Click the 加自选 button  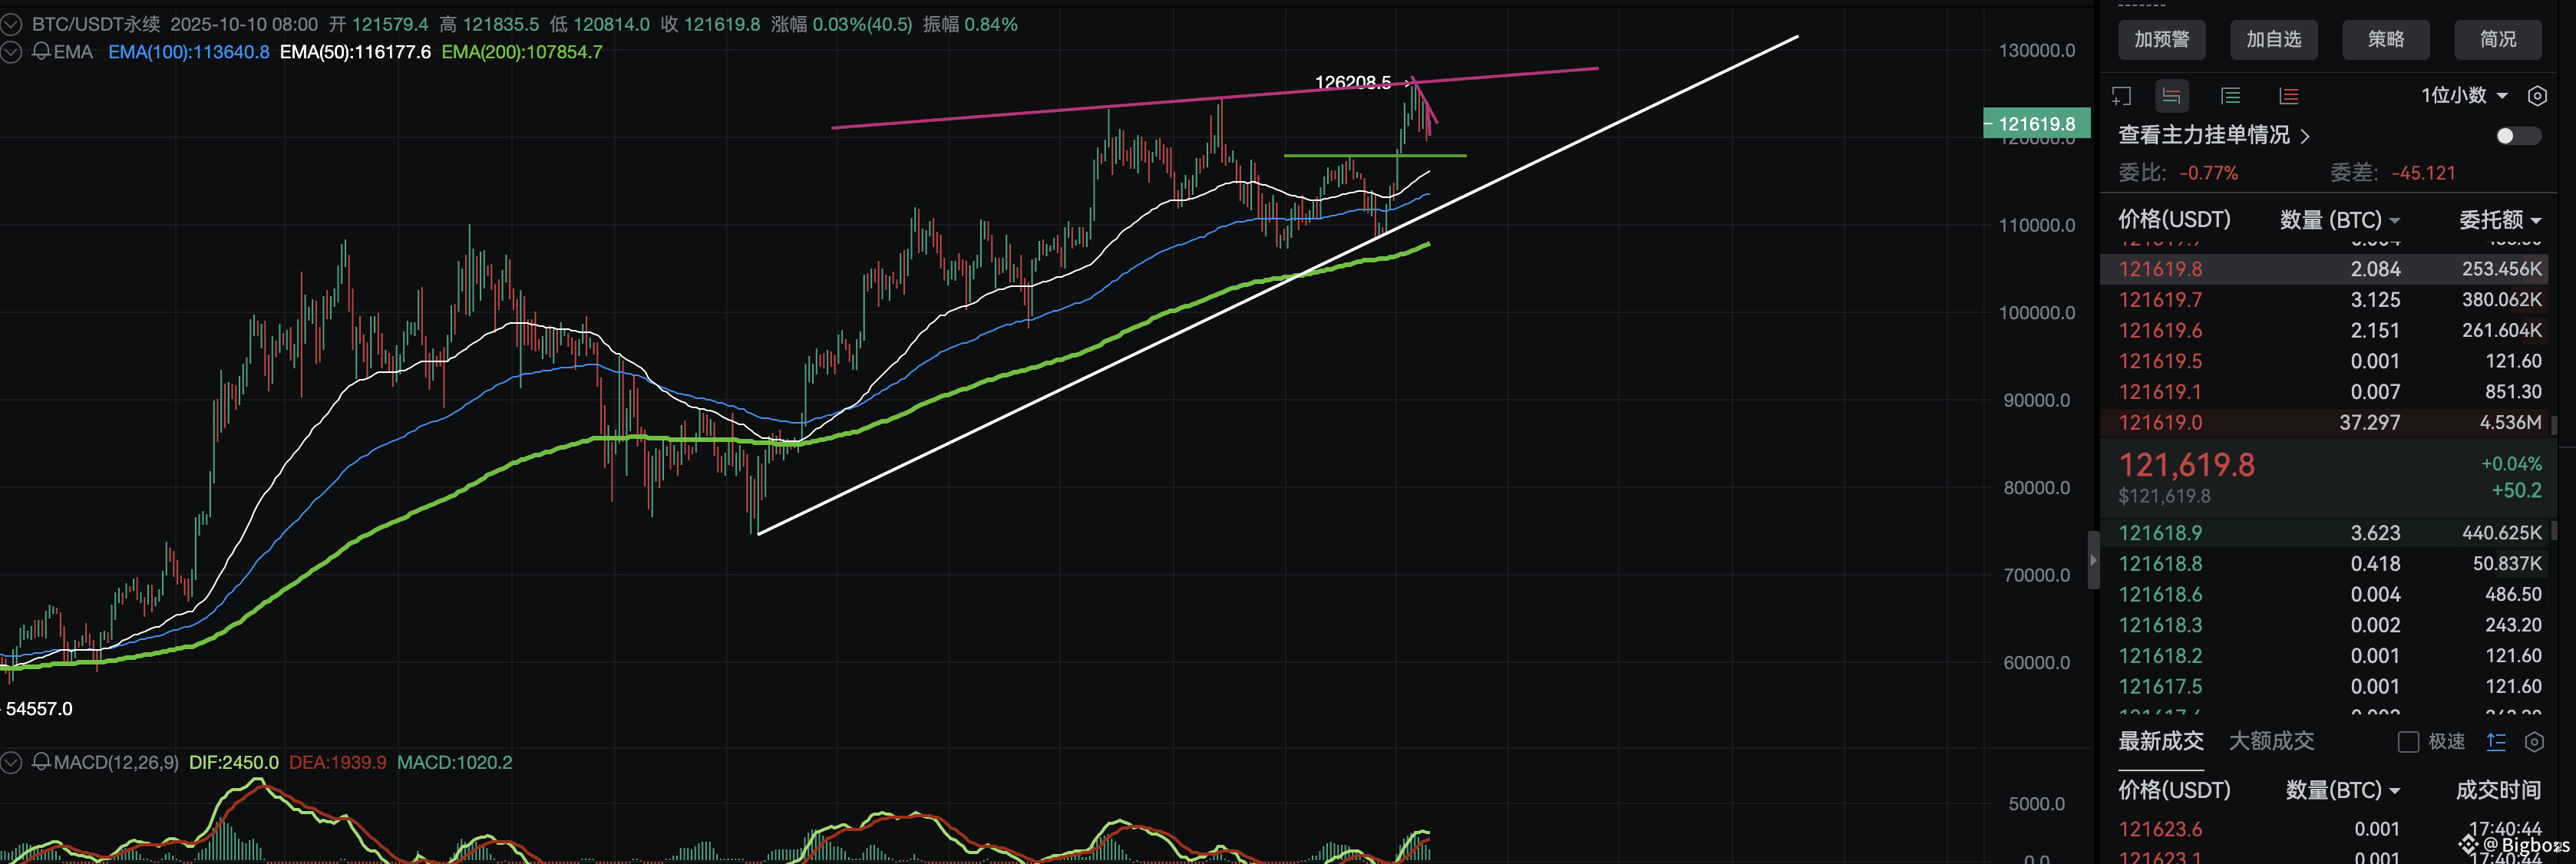tap(2274, 40)
